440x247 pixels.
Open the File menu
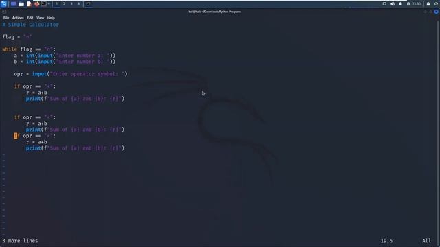coord(6,18)
